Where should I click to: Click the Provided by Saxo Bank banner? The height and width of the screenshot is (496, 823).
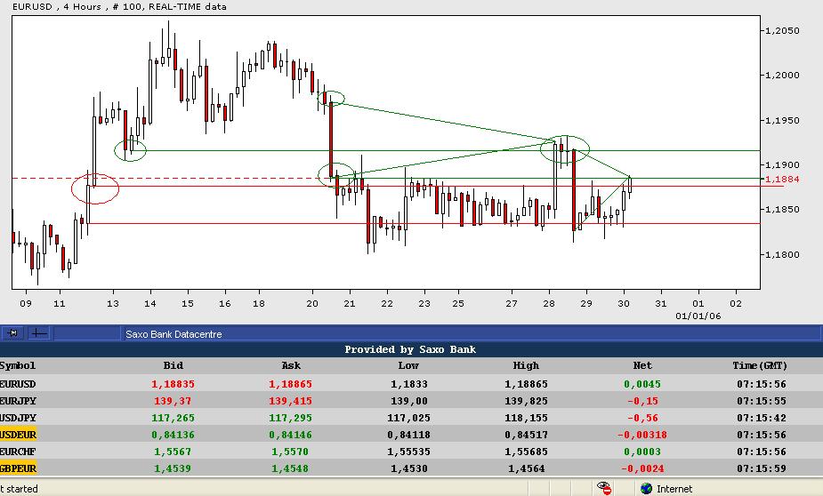coord(410,349)
